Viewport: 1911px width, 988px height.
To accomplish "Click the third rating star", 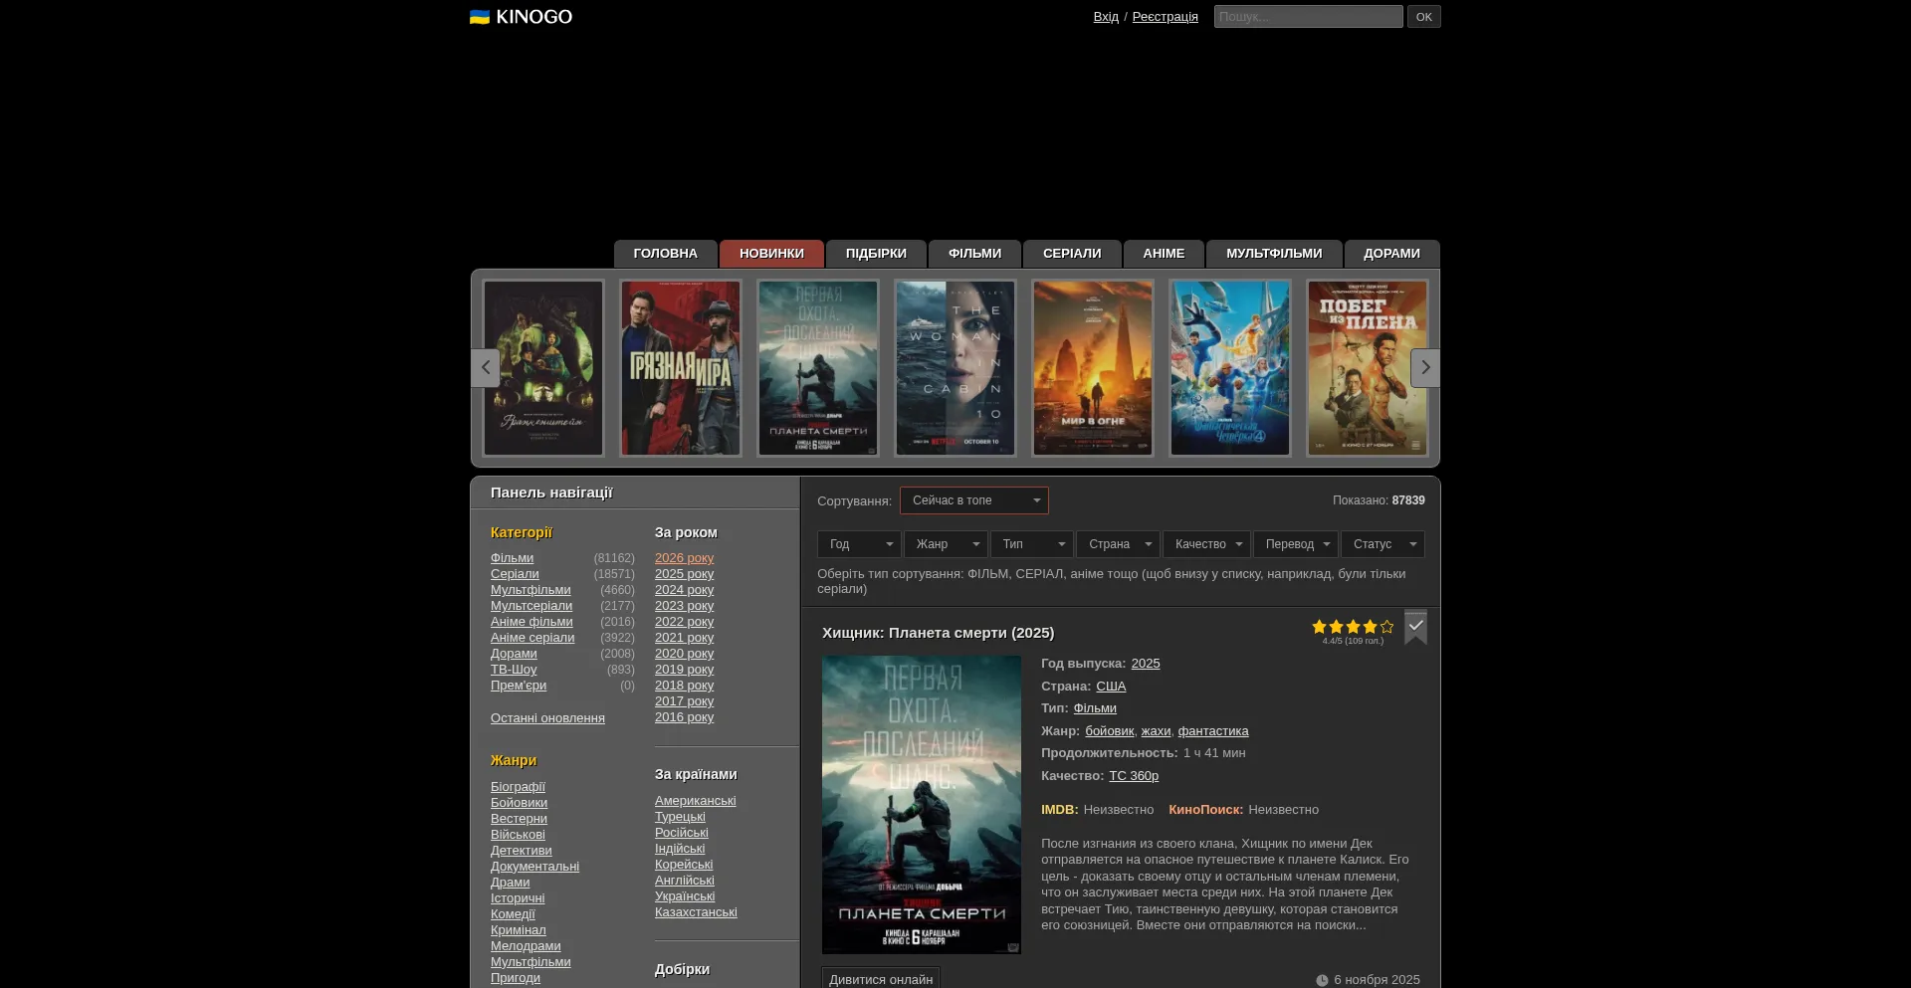I will click(1353, 627).
